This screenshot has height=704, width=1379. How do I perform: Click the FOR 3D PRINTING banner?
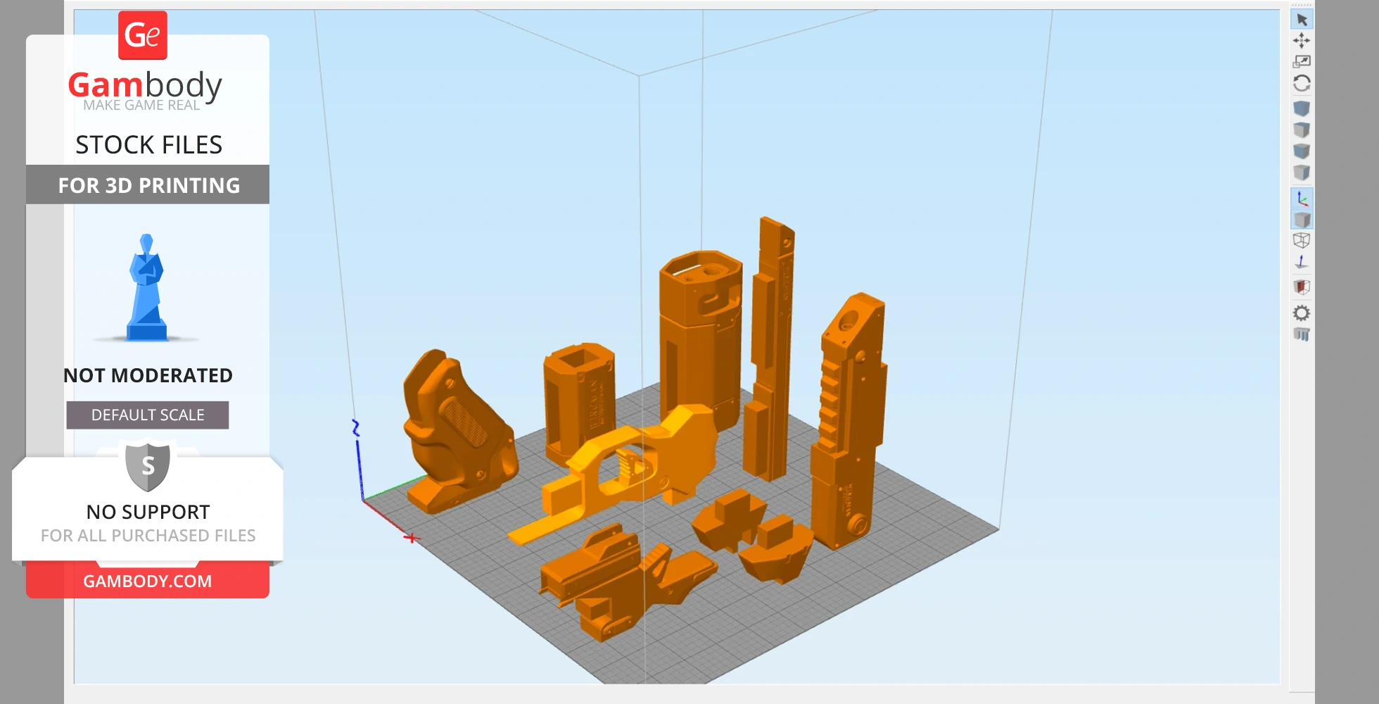[x=147, y=184]
